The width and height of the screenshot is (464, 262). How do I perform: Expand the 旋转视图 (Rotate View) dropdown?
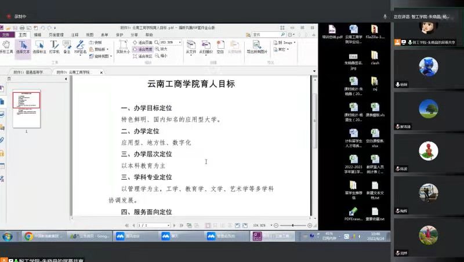(109, 56)
